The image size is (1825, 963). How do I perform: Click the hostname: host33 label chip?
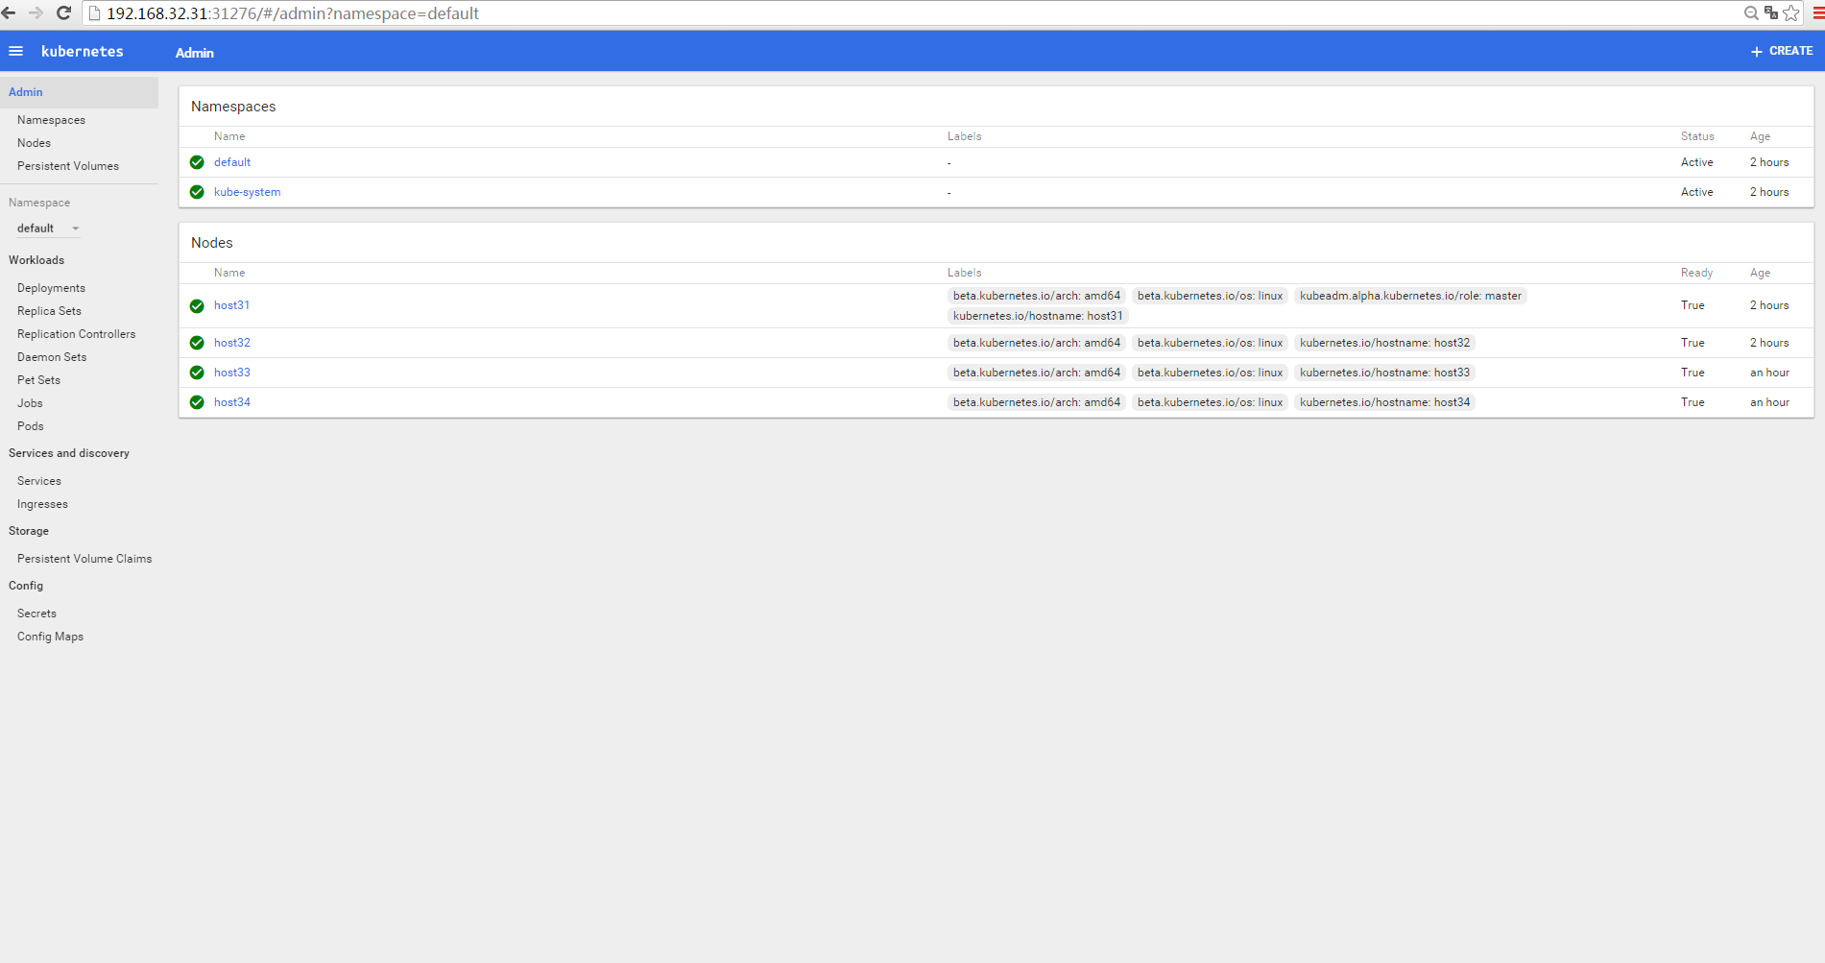pyautogui.click(x=1384, y=373)
